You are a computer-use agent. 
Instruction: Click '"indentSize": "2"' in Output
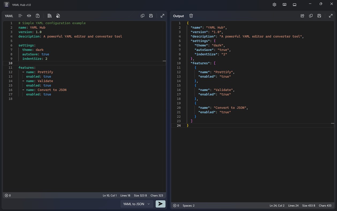click(211, 54)
